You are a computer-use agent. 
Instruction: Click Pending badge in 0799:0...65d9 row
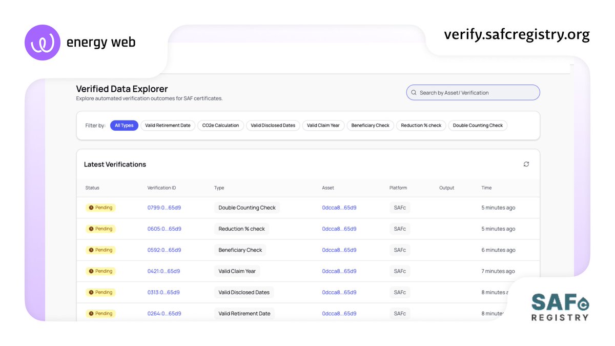click(100, 208)
